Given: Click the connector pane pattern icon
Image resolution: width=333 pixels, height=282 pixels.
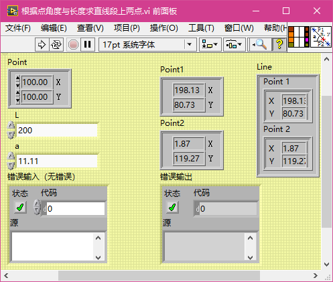Looking at the screenshot, I should point(299,36).
